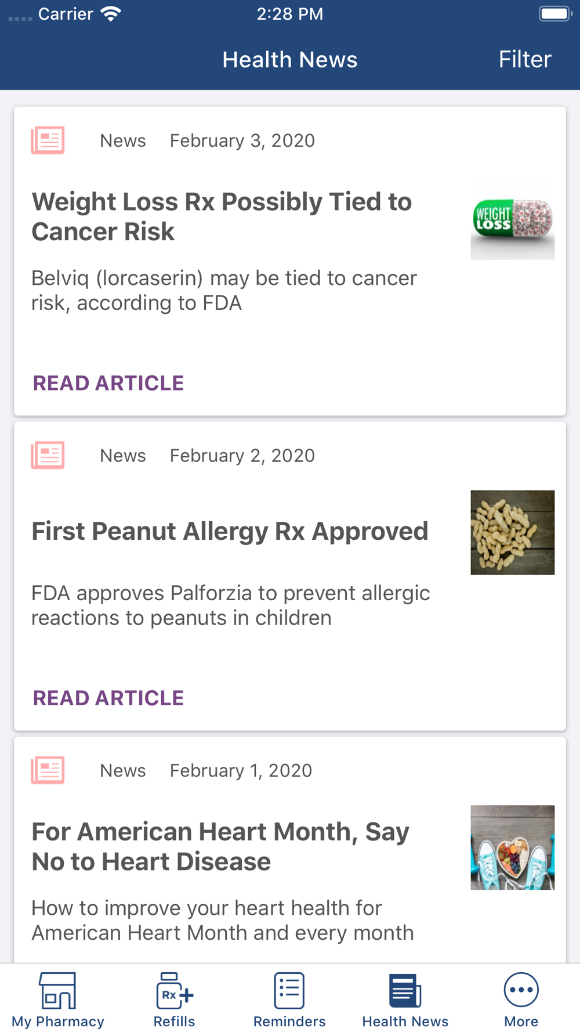Tap the Belviq lorcaserin summary text

click(224, 290)
